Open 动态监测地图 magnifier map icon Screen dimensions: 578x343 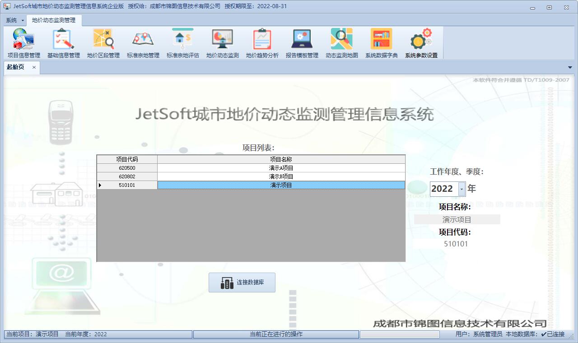pos(341,43)
